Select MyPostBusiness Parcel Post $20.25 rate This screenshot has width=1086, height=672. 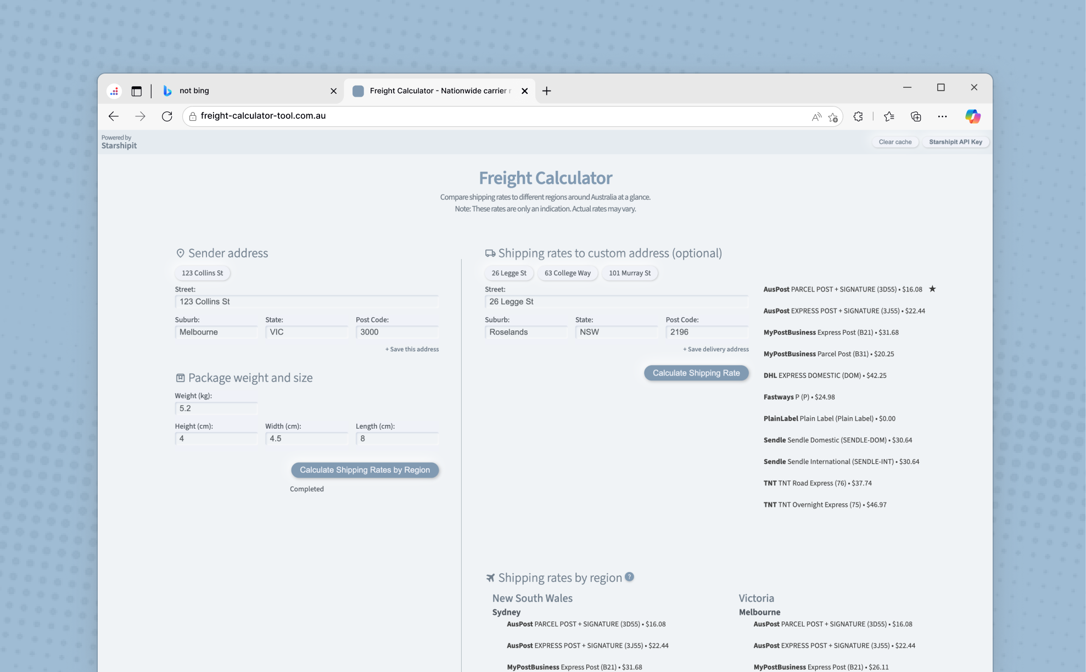pos(829,354)
